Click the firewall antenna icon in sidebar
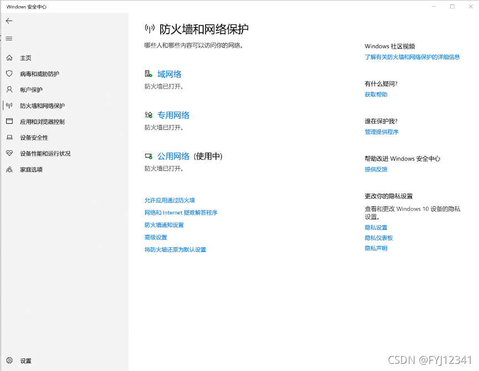Viewport: 479px width, 371px height. 9,106
